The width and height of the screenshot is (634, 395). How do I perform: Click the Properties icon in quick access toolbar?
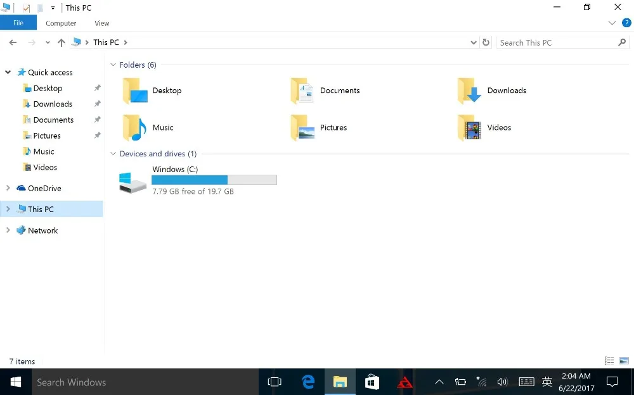[x=26, y=8]
